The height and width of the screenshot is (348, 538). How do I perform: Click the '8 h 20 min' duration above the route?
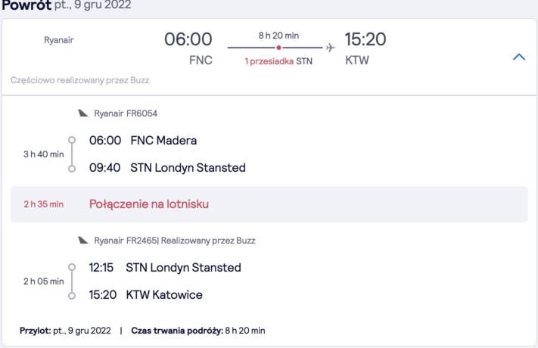click(x=278, y=36)
